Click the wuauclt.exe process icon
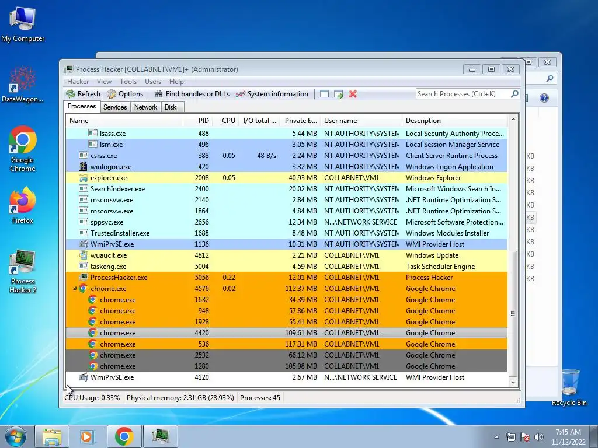 (83, 255)
